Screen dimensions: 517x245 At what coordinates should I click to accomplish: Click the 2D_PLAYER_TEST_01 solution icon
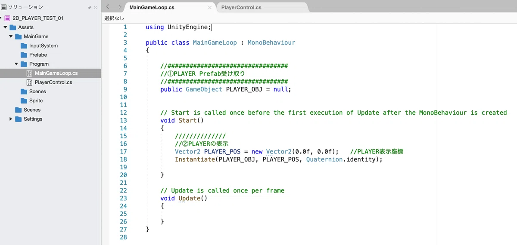(x=8, y=18)
